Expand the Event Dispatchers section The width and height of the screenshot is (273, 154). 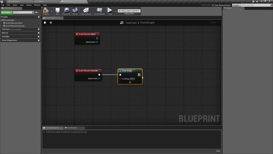click(x=9, y=40)
